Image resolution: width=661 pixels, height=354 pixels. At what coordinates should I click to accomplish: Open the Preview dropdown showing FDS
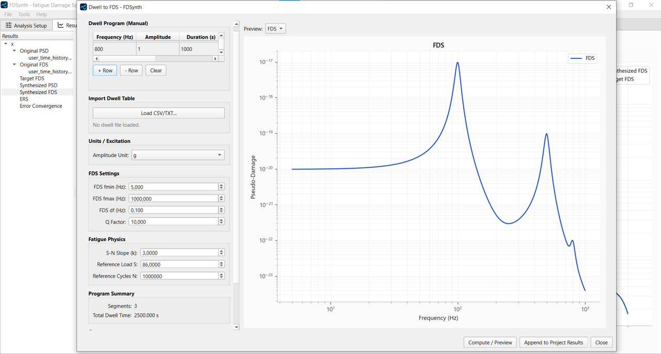(275, 28)
